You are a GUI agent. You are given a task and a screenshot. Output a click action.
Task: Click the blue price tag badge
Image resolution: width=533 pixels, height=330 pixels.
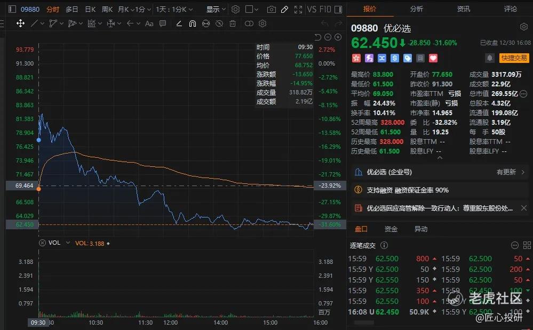407,59
